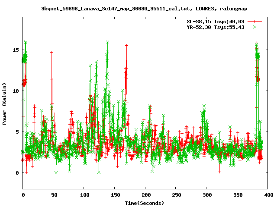Screen dimensions: 277x207
Task: Click y-axis tick label 15
Action: coord(16,50)
